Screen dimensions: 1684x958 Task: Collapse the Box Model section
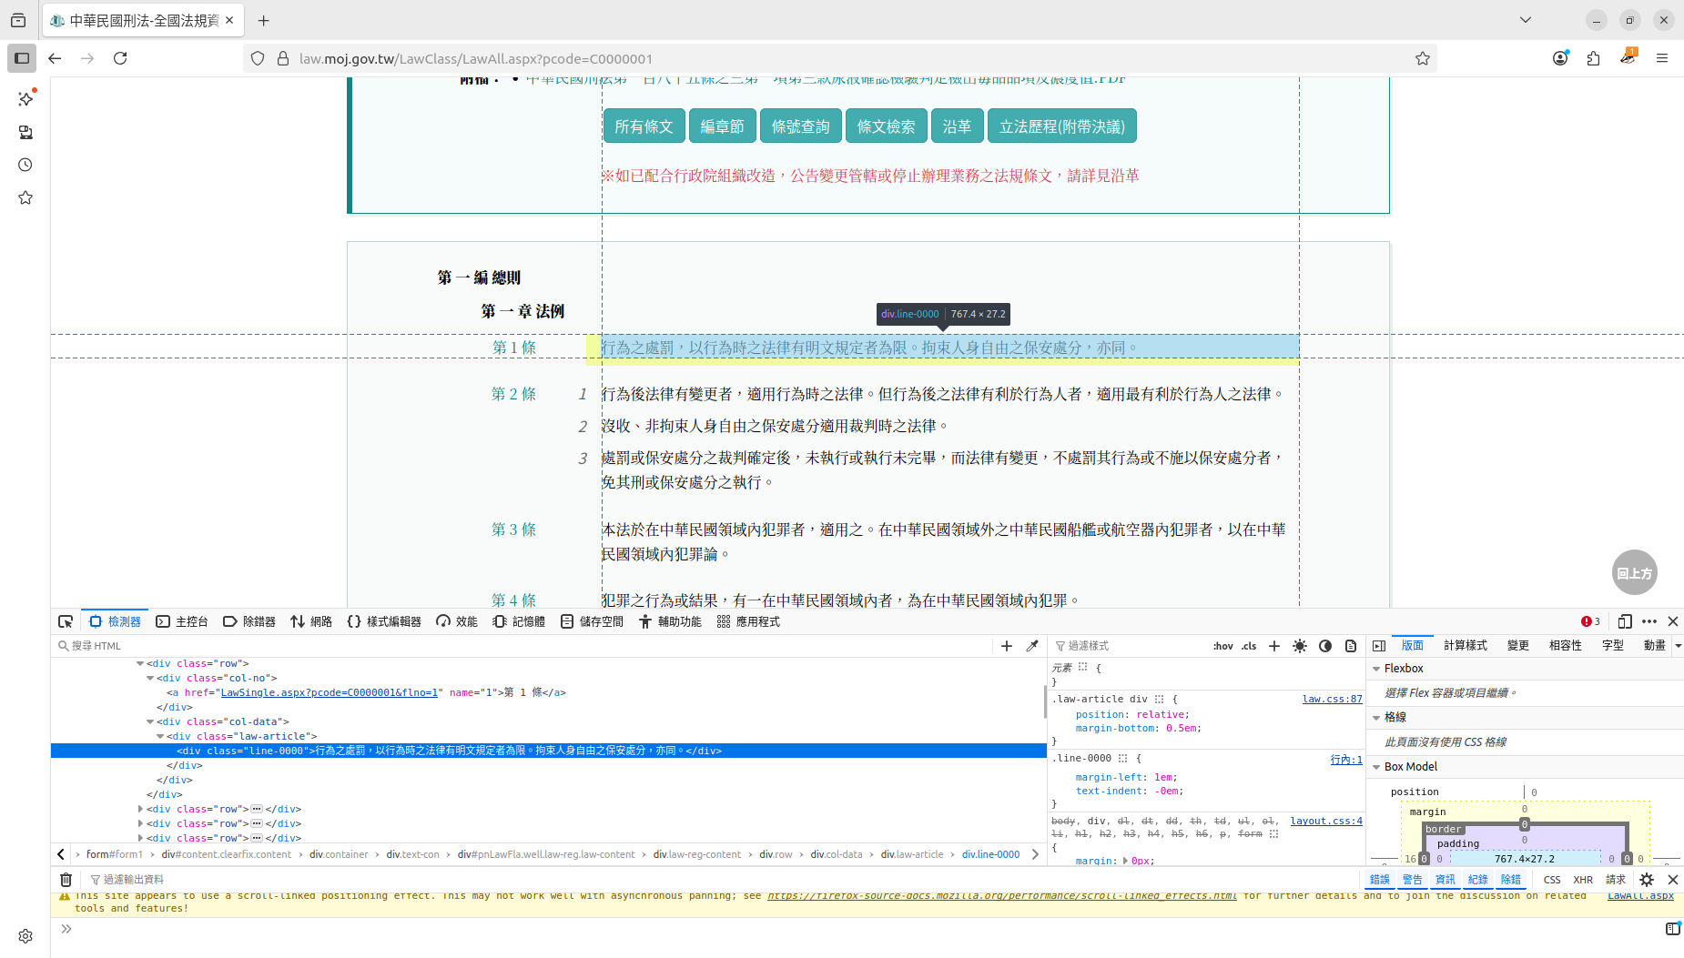tap(1376, 767)
